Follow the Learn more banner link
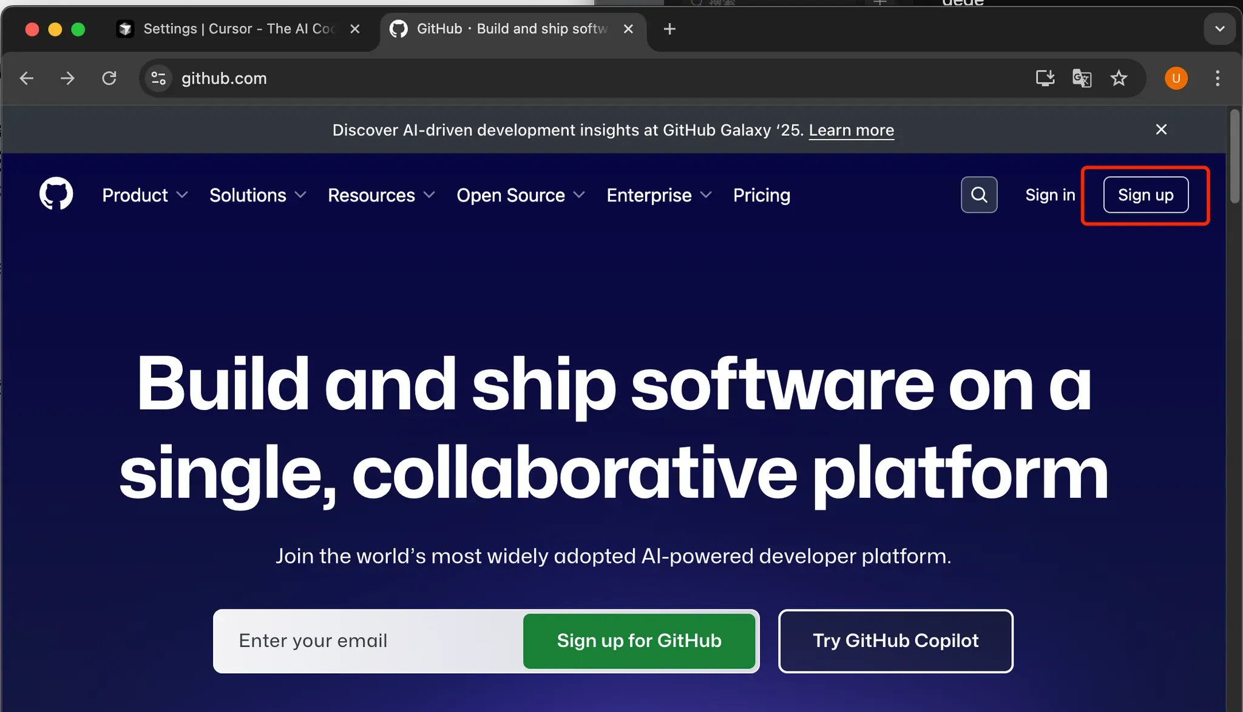 pos(851,130)
